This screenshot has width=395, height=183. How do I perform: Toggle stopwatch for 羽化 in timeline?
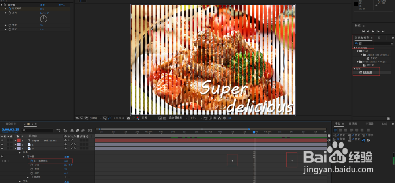tap(32, 173)
